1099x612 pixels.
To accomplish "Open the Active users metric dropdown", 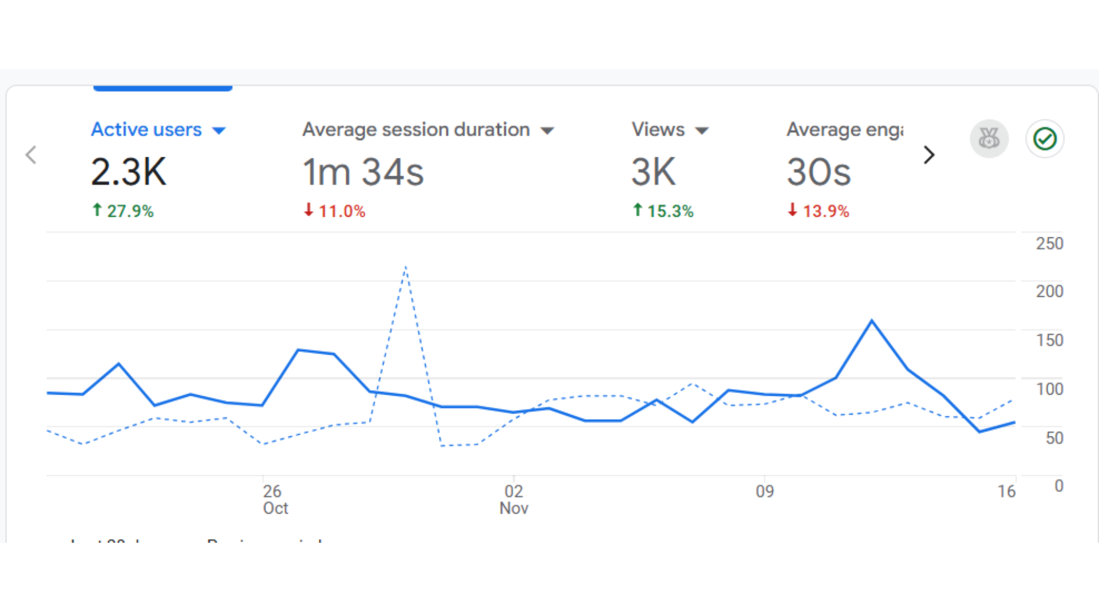I will (220, 130).
